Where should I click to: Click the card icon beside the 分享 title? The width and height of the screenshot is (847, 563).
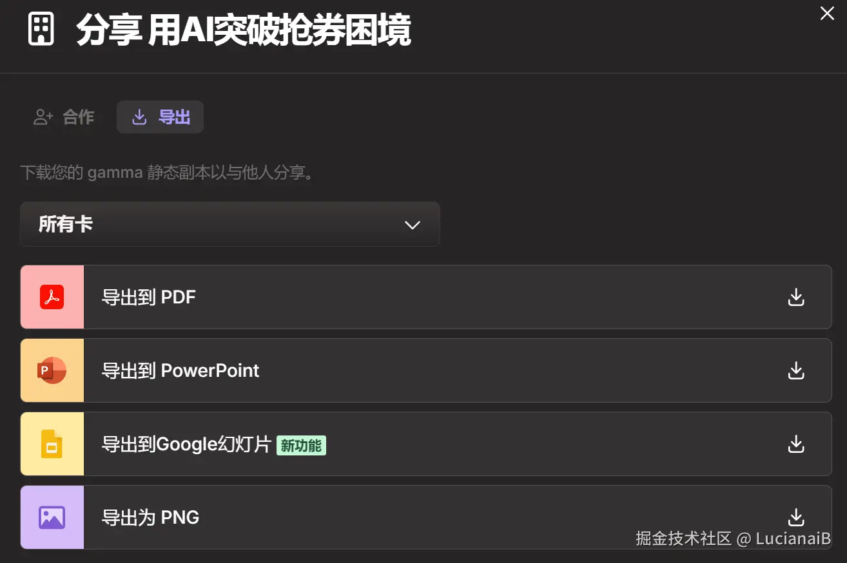click(x=41, y=30)
